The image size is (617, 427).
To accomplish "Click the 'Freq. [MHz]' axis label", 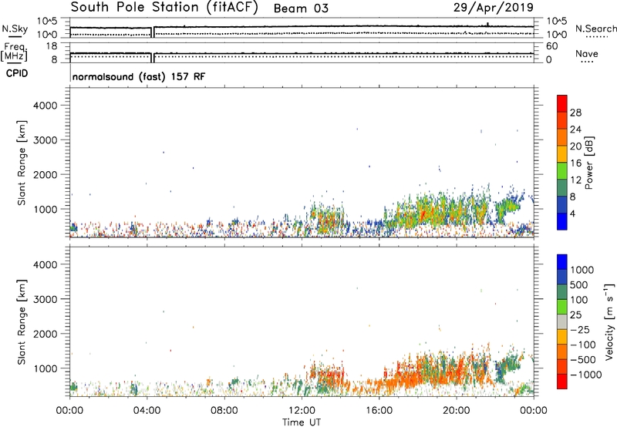I will [15, 52].
